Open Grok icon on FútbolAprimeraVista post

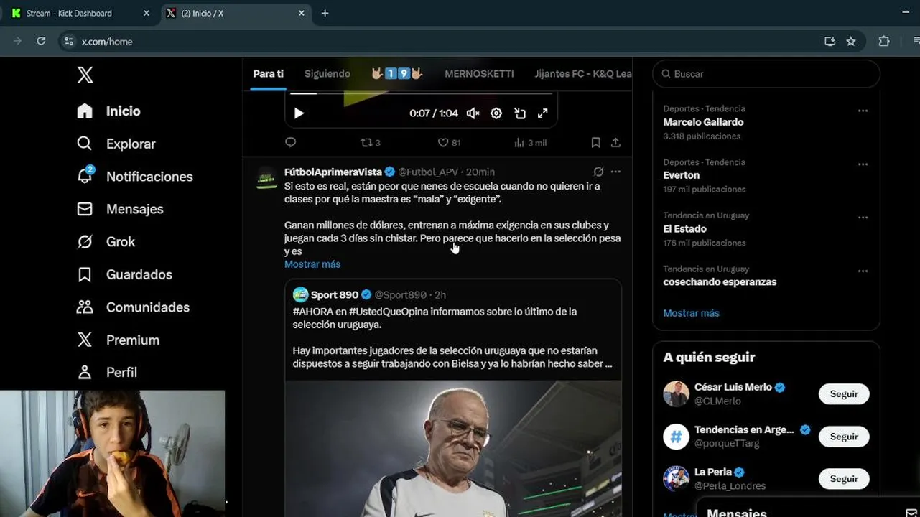click(598, 172)
